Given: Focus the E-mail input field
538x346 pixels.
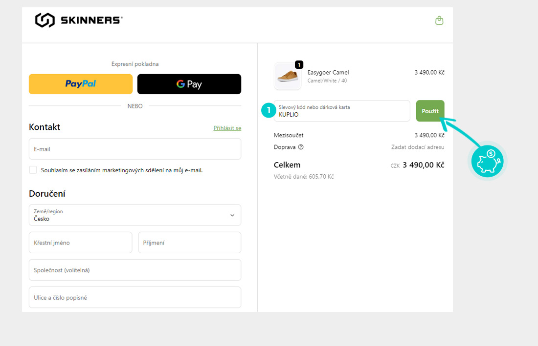Looking at the screenshot, I should [134, 149].
